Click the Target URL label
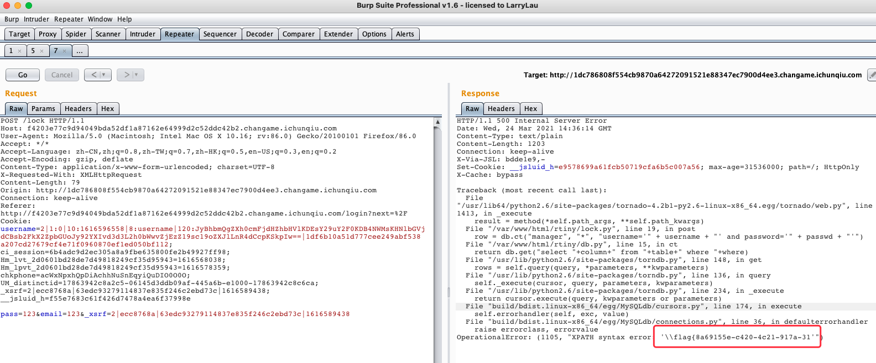 click(x=693, y=75)
